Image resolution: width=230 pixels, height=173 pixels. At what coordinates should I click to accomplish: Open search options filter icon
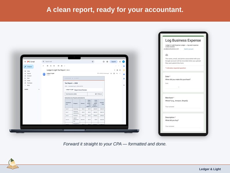point(93,62)
